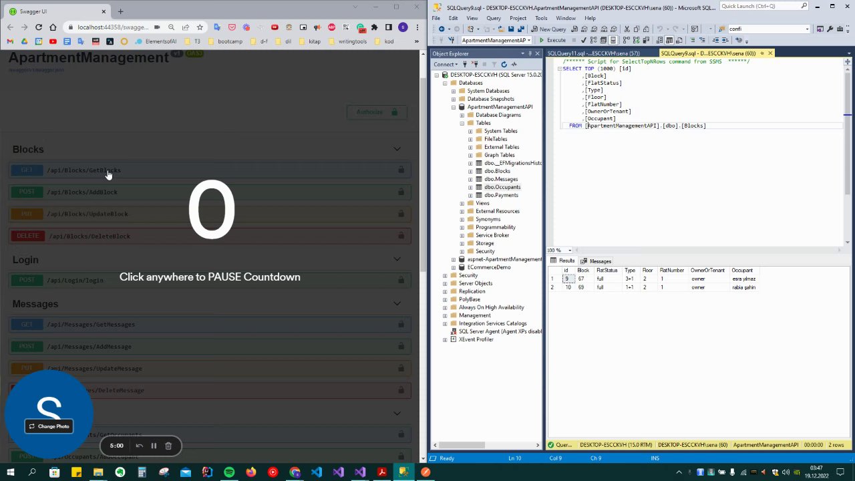Image resolution: width=855 pixels, height=481 pixels.
Task: Open the bootcamp bookmarks folder
Action: [224, 41]
